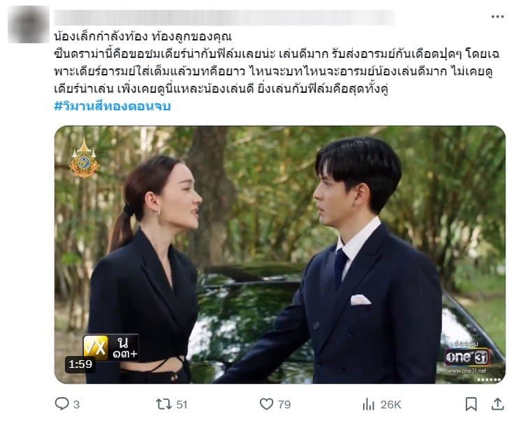514x423 pixels.
Task: Click the repost count 51
Action: [182, 405]
